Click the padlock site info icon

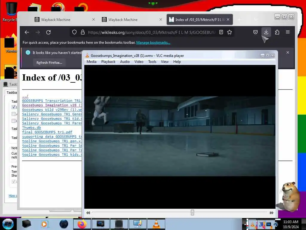point(83,32)
